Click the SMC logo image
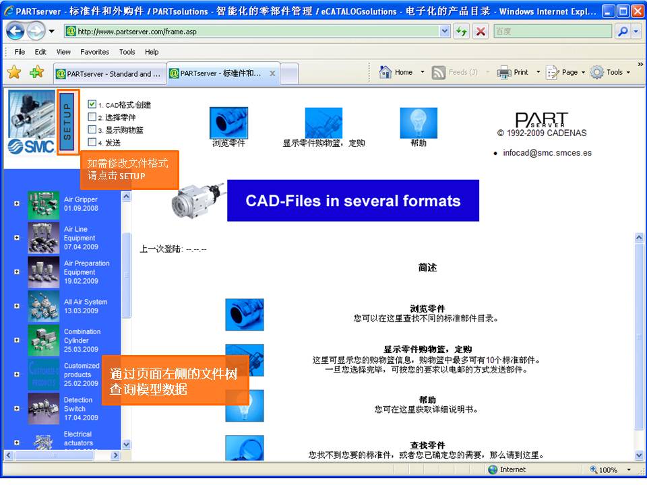 click(x=32, y=123)
